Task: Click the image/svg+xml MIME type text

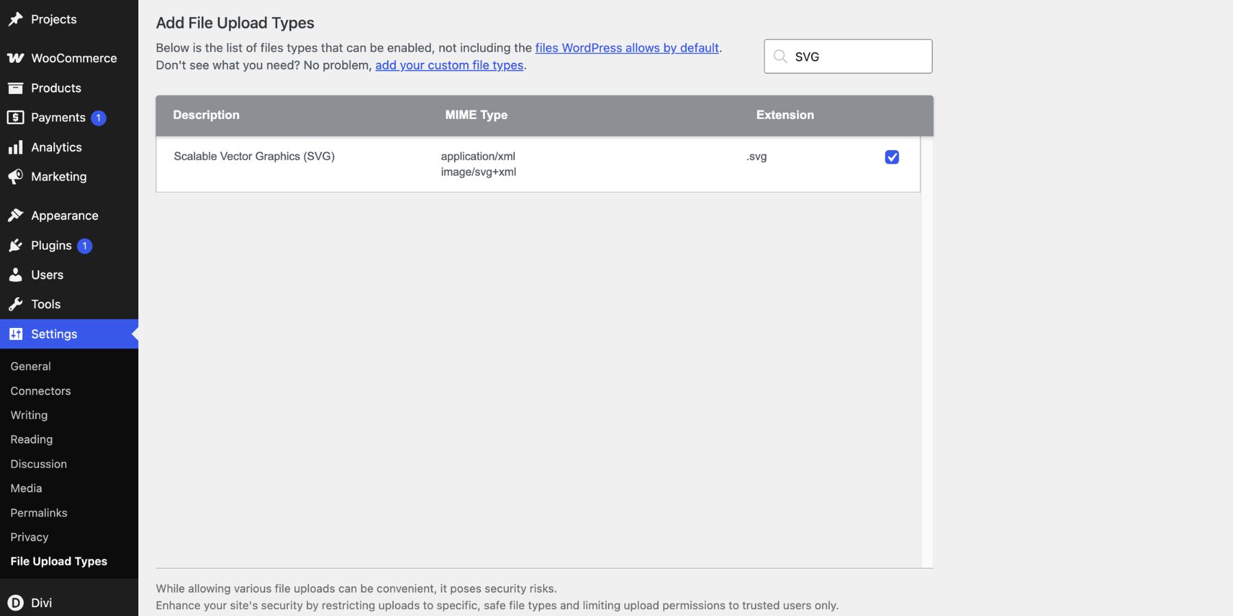Action: click(x=479, y=172)
